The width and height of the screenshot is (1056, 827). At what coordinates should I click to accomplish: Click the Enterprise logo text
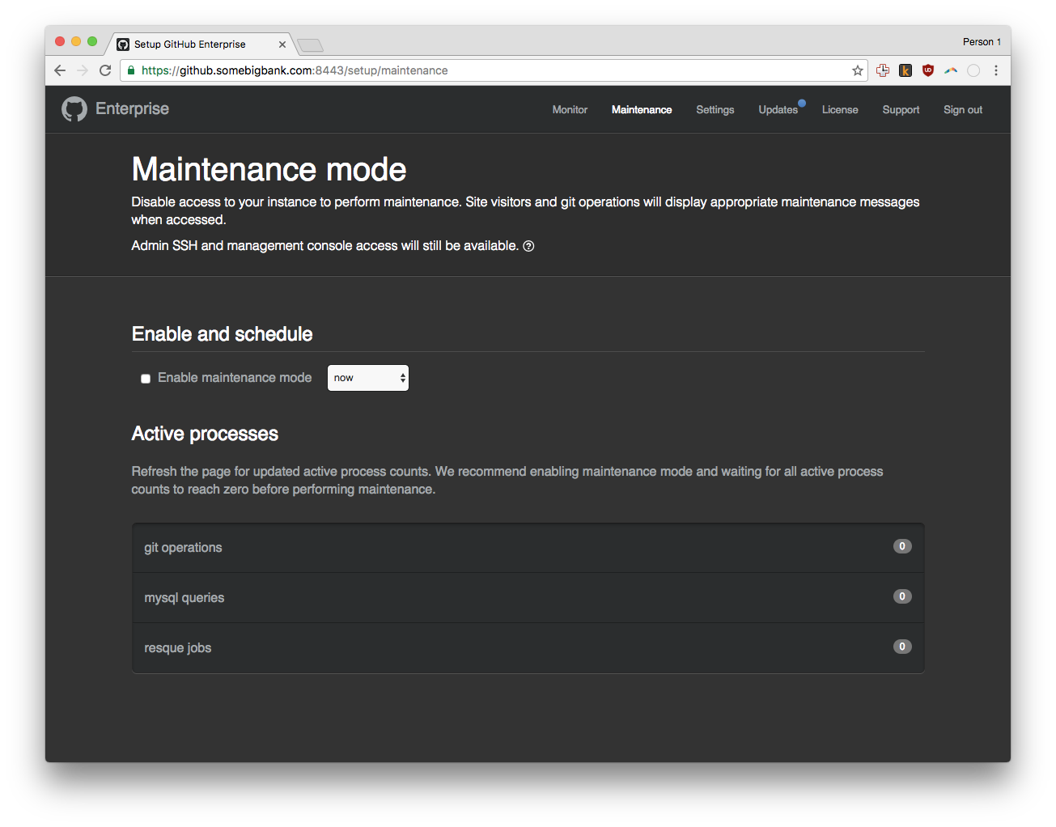[x=132, y=108]
